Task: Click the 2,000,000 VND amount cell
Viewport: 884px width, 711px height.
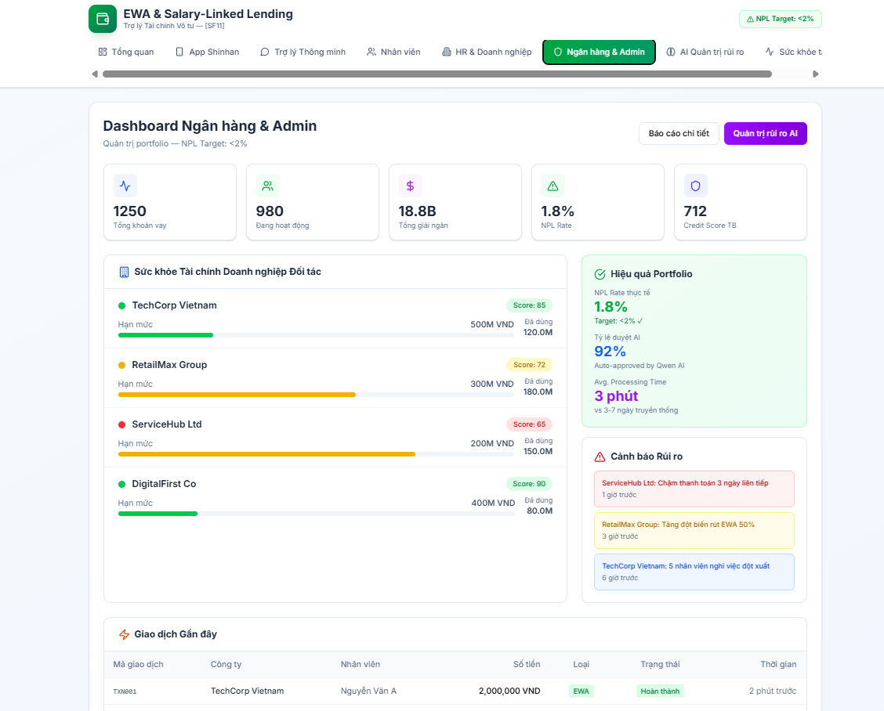Action: click(509, 691)
